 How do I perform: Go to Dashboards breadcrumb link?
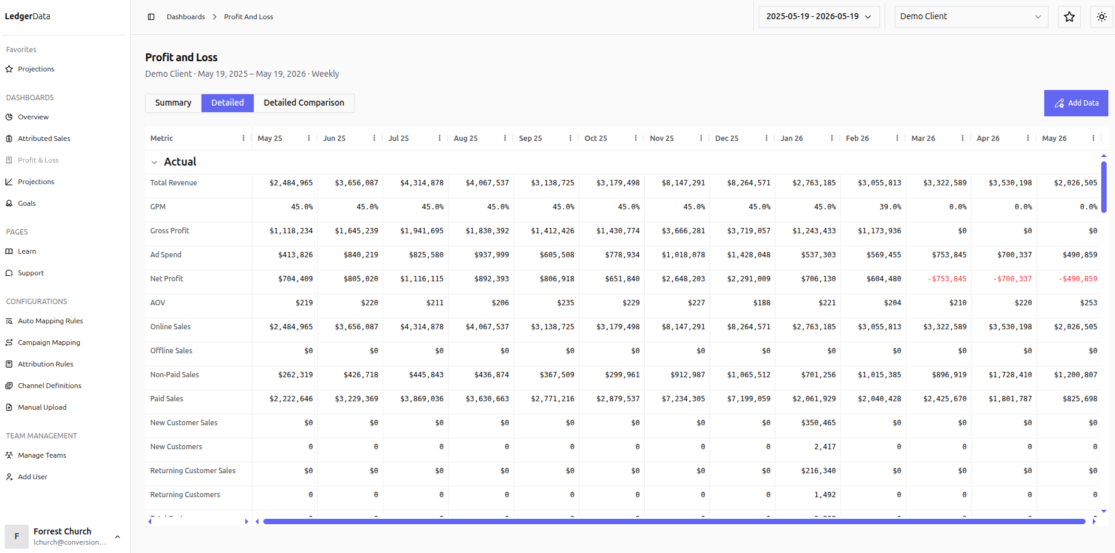click(x=186, y=17)
